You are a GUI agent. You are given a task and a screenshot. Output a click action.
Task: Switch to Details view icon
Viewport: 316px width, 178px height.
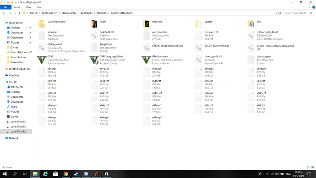point(308,167)
